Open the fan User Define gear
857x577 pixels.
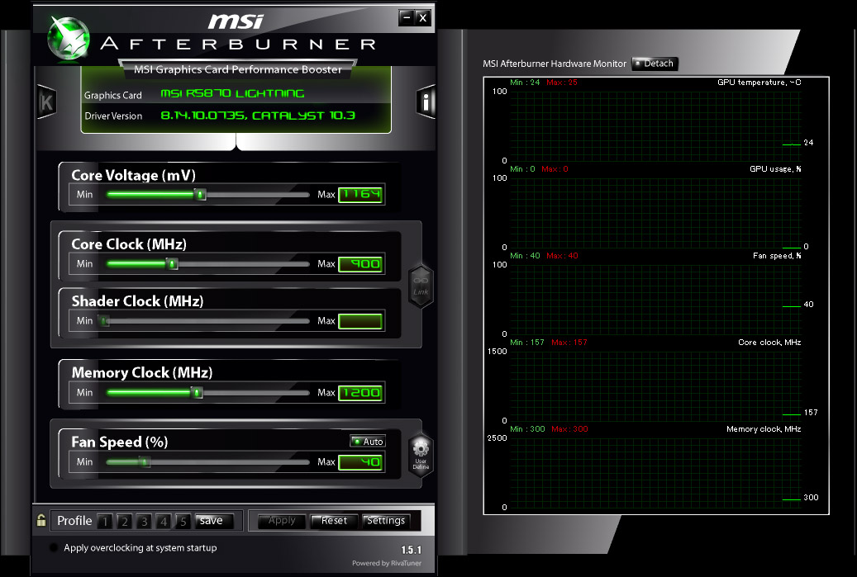point(421,455)
